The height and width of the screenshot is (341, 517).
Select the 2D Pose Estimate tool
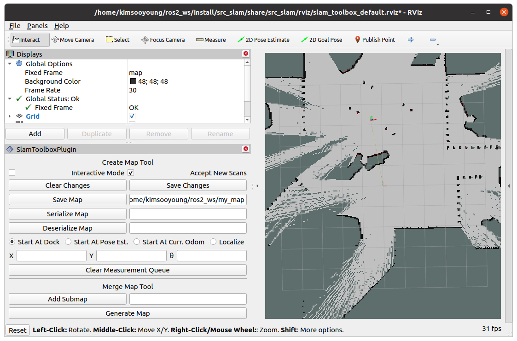click(263, 40)
